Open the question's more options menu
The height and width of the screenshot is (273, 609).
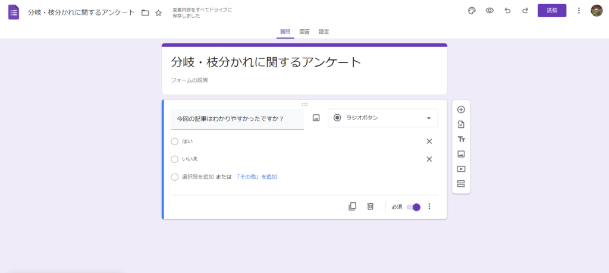429,206
